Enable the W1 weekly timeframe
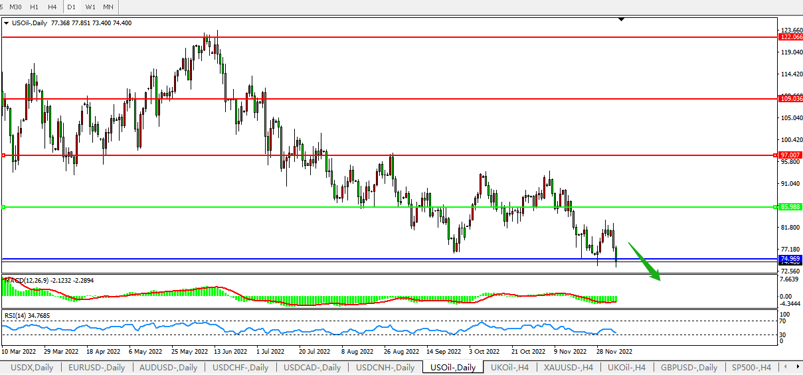Viewport: 803px width, 375px height. pyautogui.click(x=90, y=7)
